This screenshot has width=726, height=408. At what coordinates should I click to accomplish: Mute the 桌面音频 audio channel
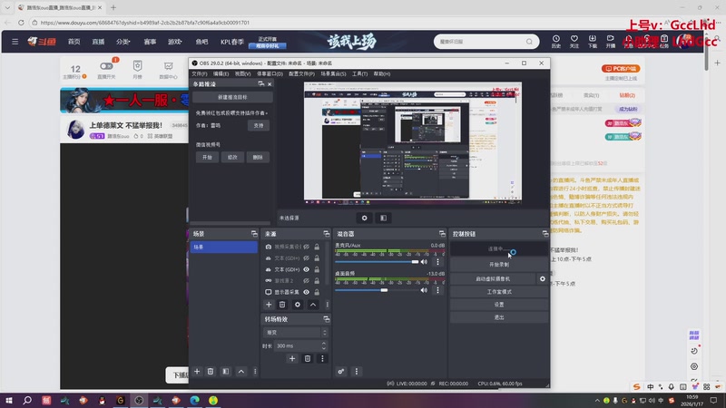(x=424, y=290)
